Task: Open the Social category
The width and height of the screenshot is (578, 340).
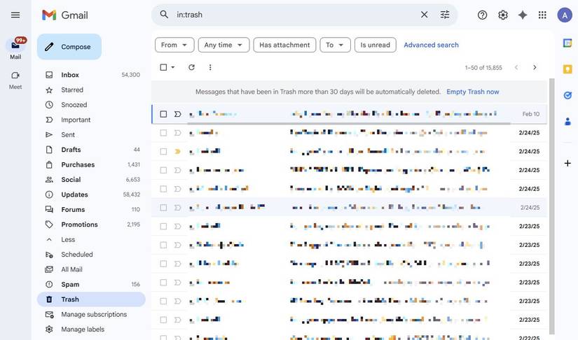Action: (91, 180)
